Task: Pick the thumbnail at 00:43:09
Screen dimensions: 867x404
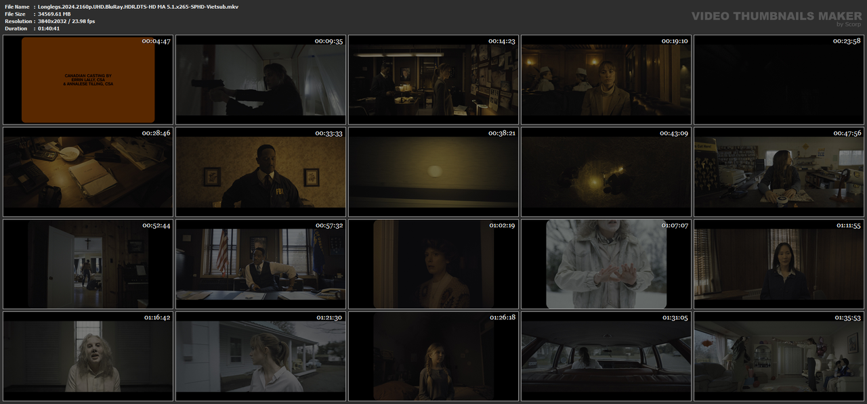Action: click(606, 172)
